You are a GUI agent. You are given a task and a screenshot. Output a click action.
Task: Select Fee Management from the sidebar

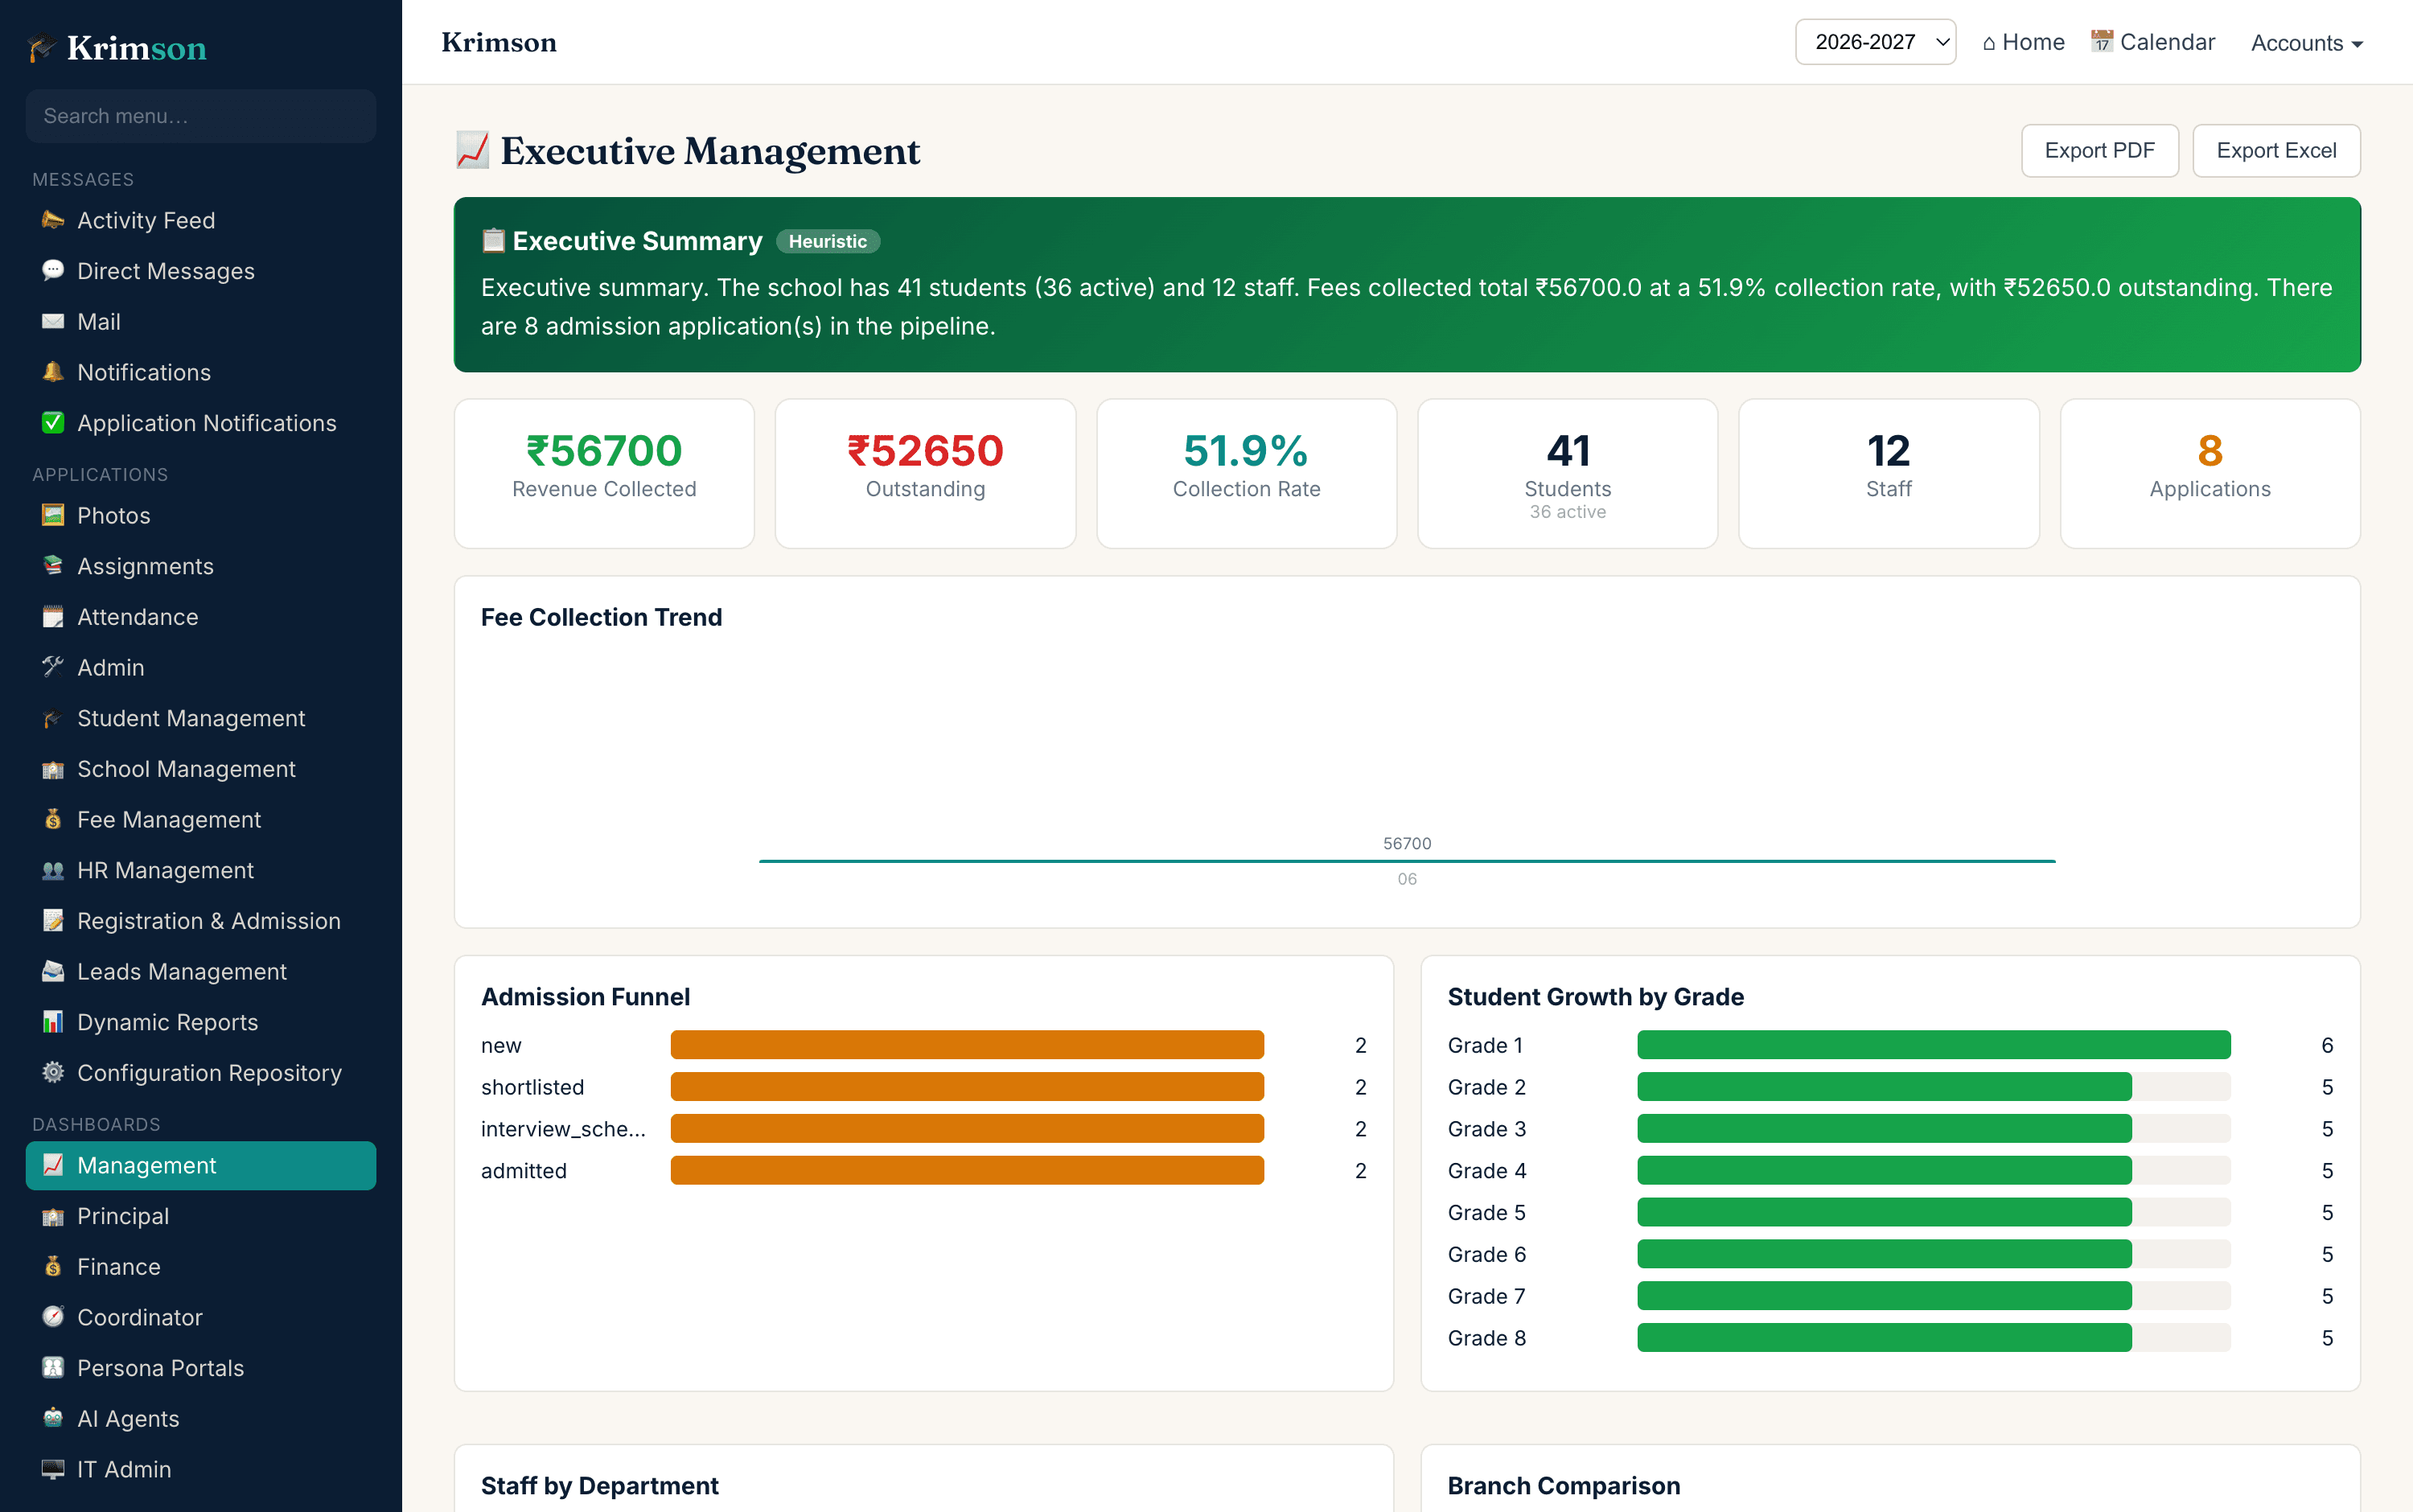pos(201,819)
